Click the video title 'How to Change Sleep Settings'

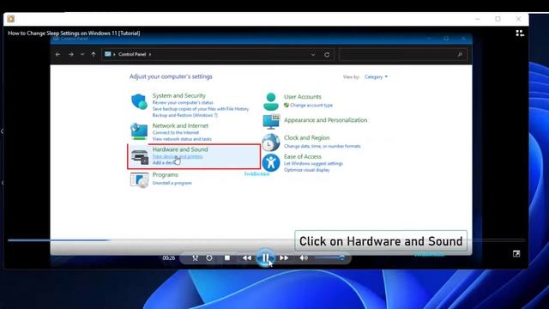point(74,33)
